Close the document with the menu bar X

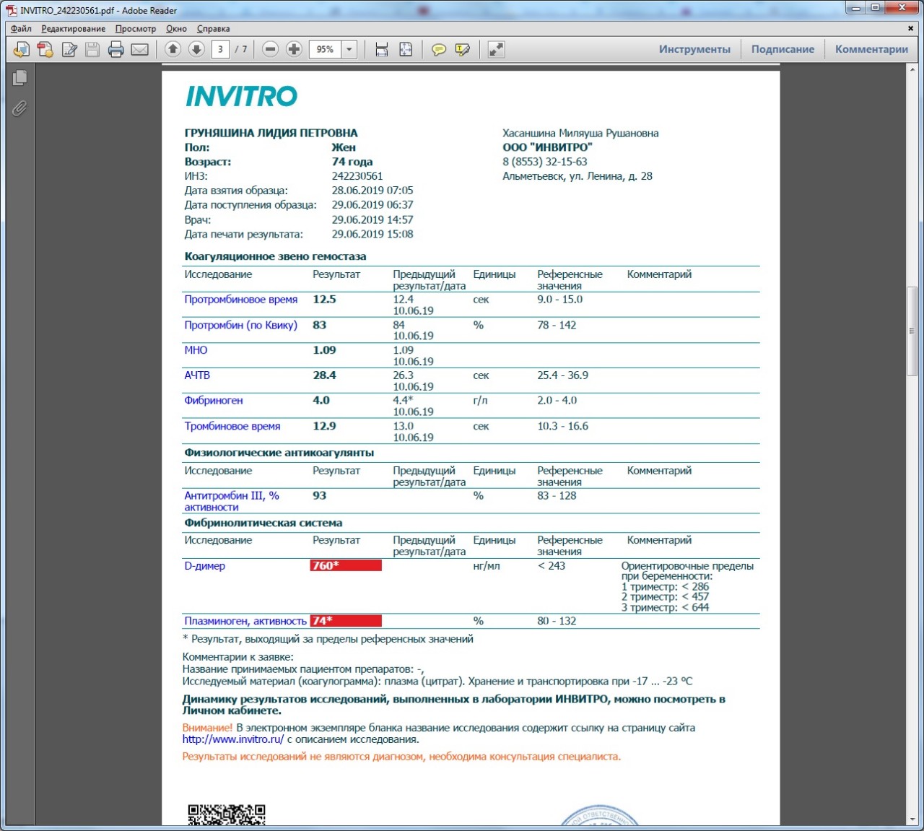tap(910, 28)
